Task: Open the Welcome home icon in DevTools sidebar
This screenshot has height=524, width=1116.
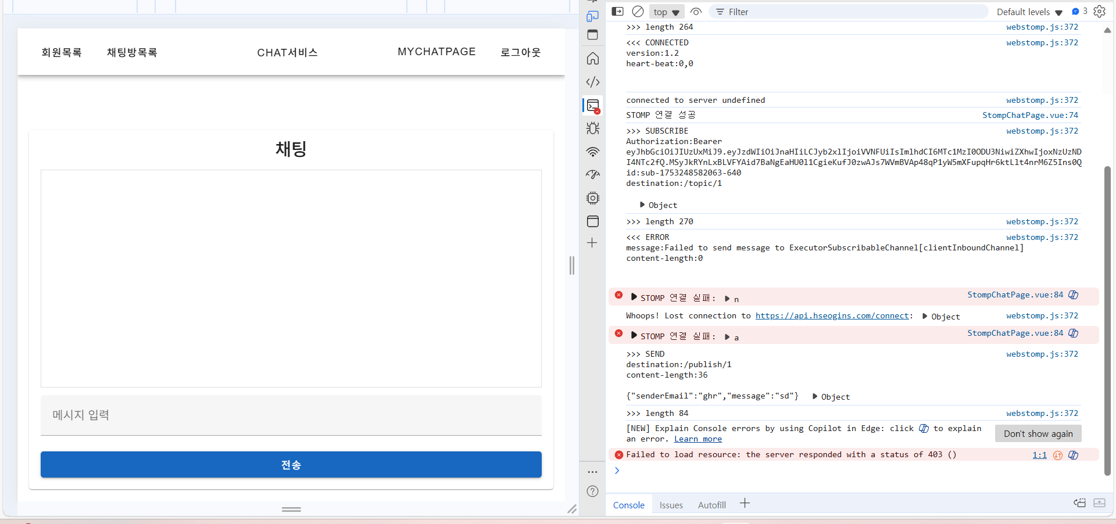Action: [592, 58]
